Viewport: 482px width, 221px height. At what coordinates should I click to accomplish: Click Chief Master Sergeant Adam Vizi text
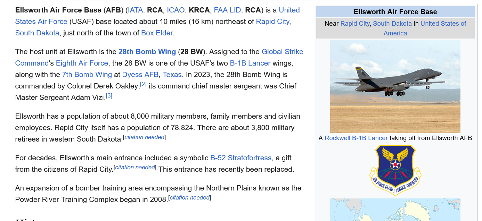(156, 92)
